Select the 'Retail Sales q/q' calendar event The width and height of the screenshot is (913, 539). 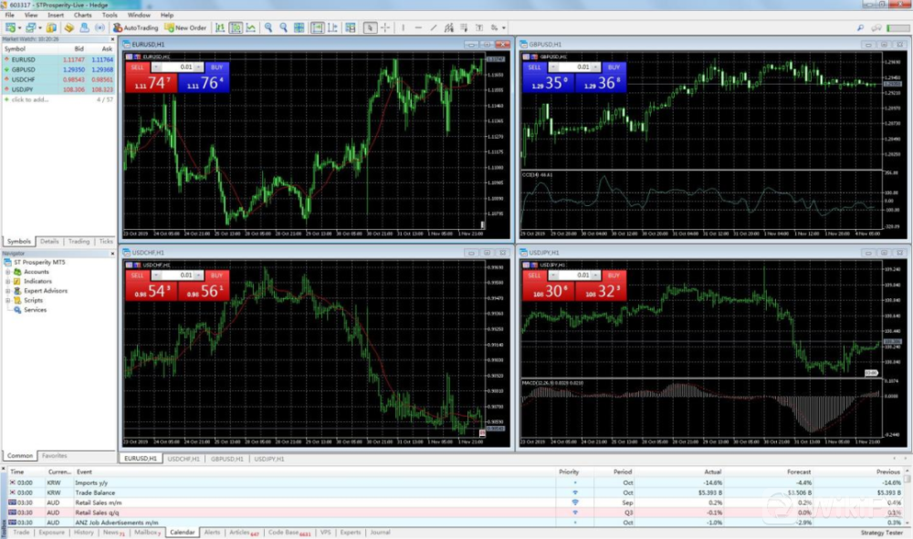[456, 513]
